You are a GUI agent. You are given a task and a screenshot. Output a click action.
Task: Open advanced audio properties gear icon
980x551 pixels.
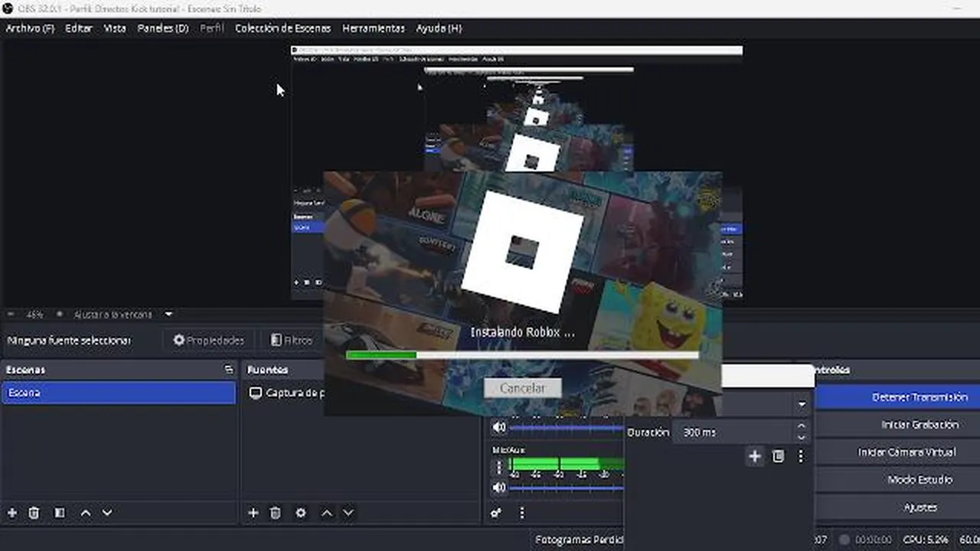click(x=496, y=513)
